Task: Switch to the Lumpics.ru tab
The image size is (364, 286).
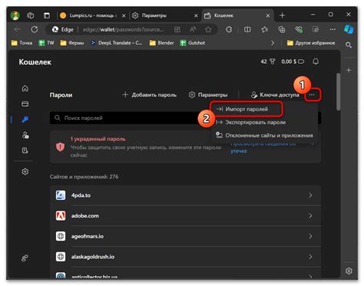Action: (x=92, y=15)
